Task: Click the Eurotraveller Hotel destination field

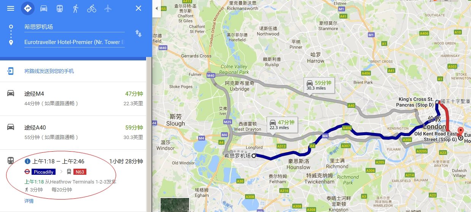Action: tap(74, 42)
